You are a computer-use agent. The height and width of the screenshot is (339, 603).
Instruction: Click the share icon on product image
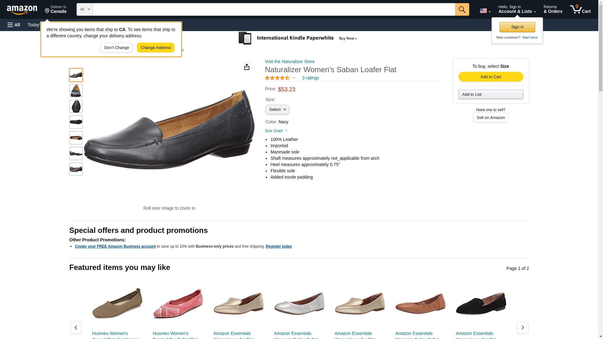pos(247,67)
